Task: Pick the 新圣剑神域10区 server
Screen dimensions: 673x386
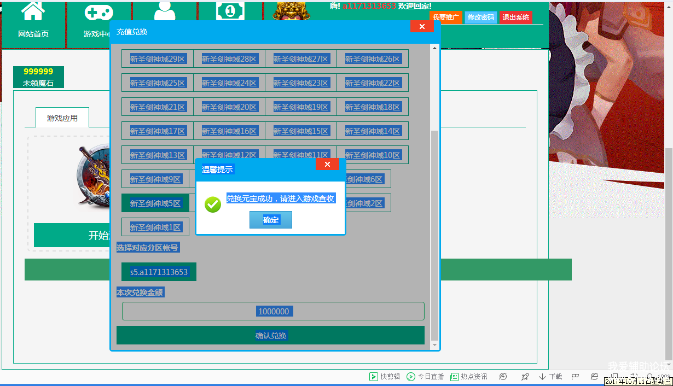Action: 373,155
